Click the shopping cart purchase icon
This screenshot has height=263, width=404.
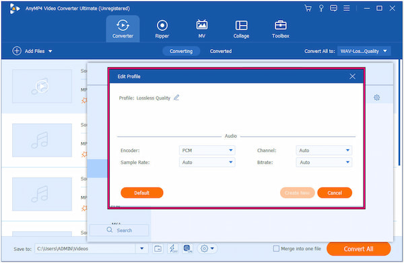click(308, 8)
